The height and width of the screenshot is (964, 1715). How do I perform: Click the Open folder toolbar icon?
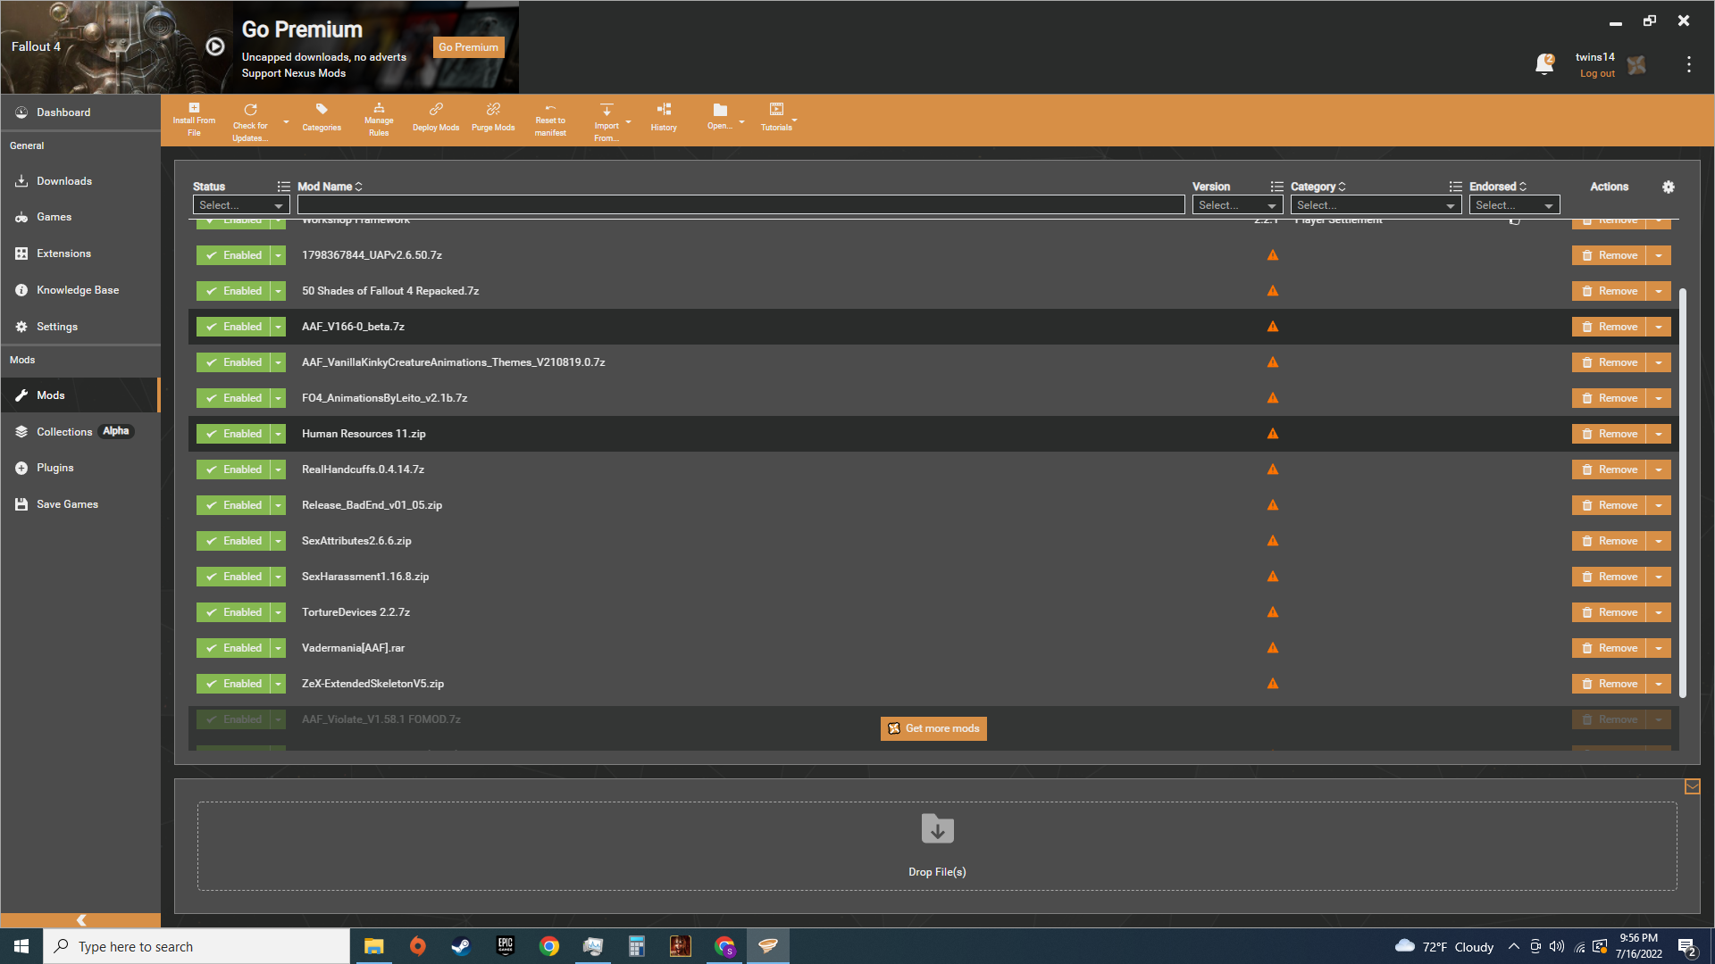(720, 116)
